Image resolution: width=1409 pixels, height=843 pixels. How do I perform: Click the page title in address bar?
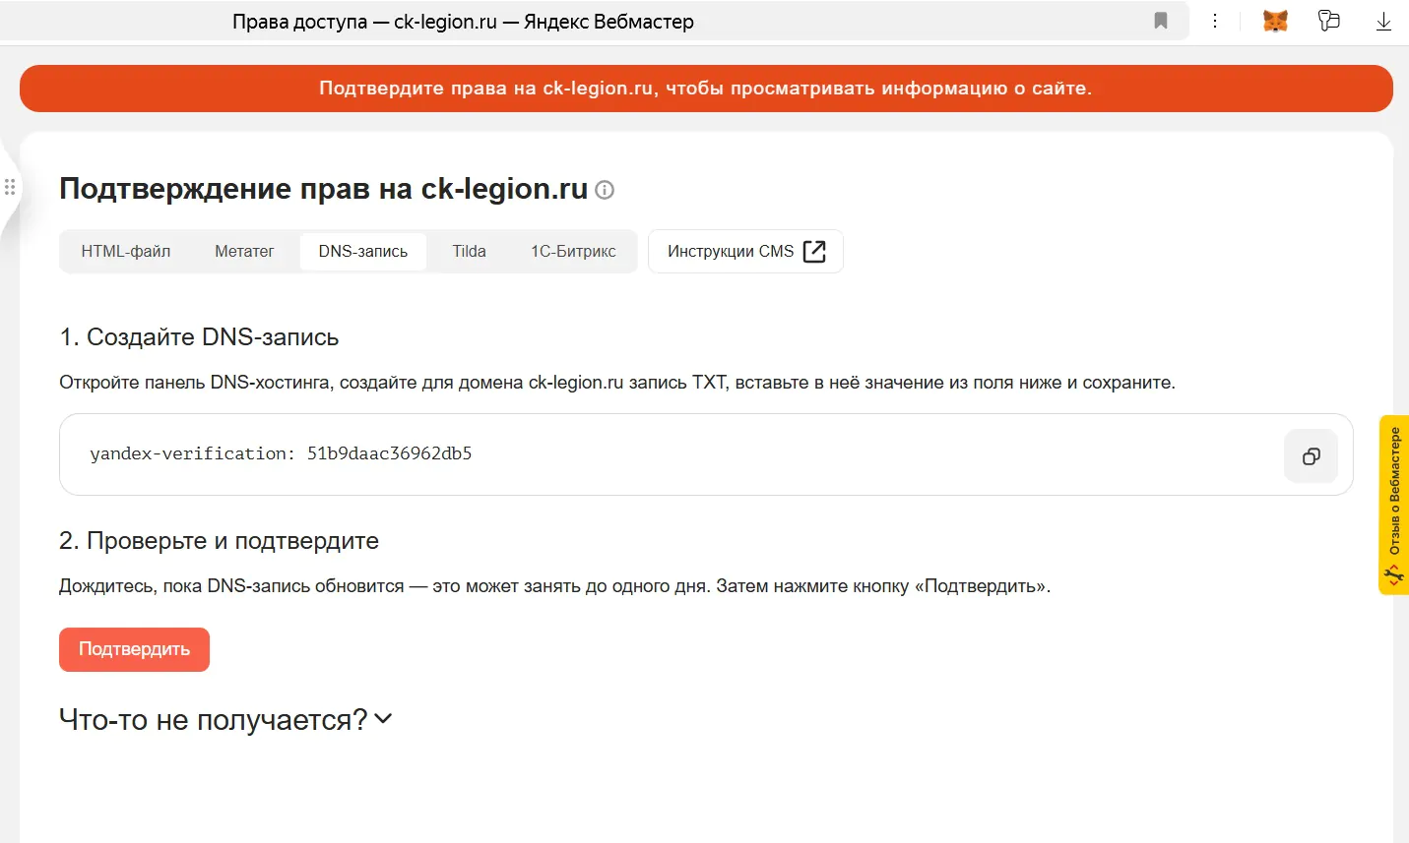(463, 22)
